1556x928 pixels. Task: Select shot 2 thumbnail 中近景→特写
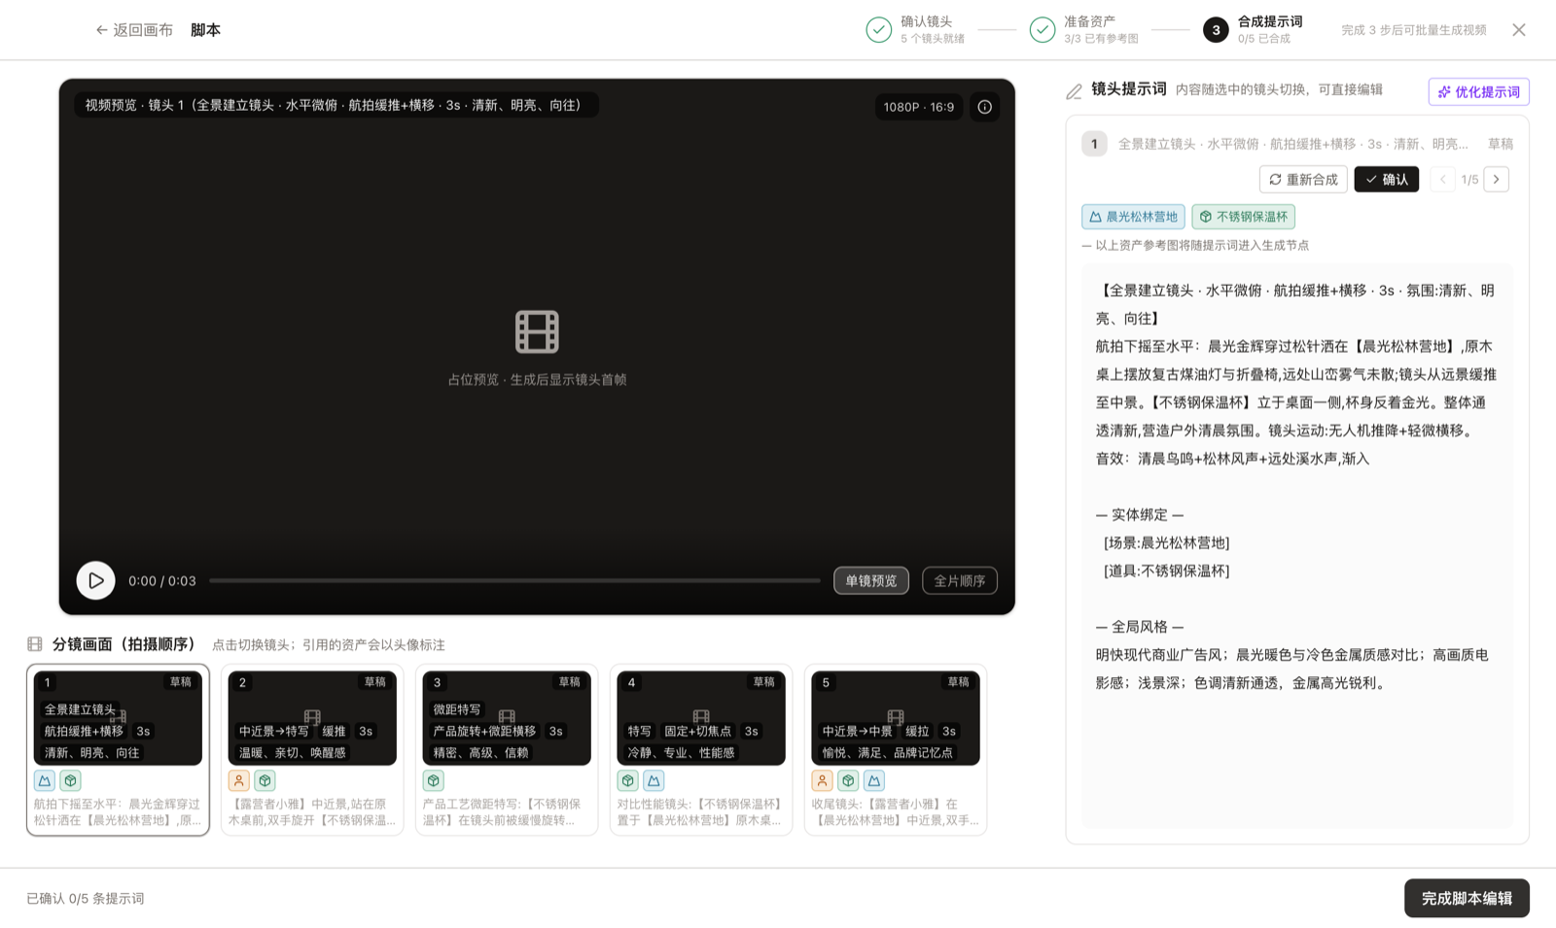point(312,718)
